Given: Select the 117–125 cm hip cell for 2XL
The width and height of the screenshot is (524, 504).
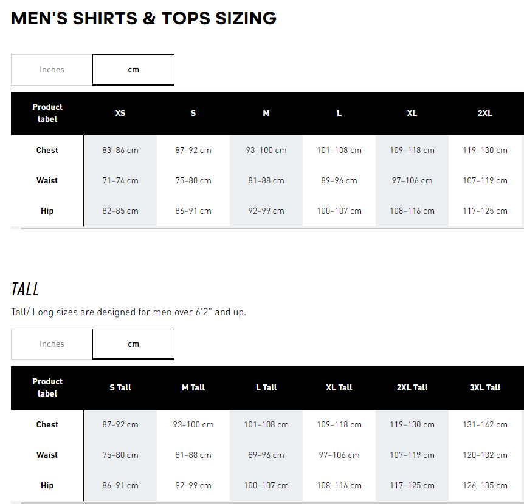Looking at the screenshot, I should [x=485, y=211].
